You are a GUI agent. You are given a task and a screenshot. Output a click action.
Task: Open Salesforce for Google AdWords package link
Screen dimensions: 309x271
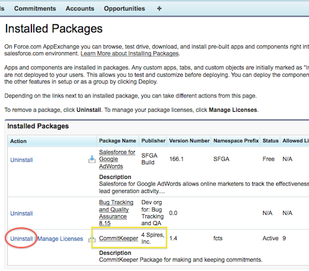coord(117,159)
